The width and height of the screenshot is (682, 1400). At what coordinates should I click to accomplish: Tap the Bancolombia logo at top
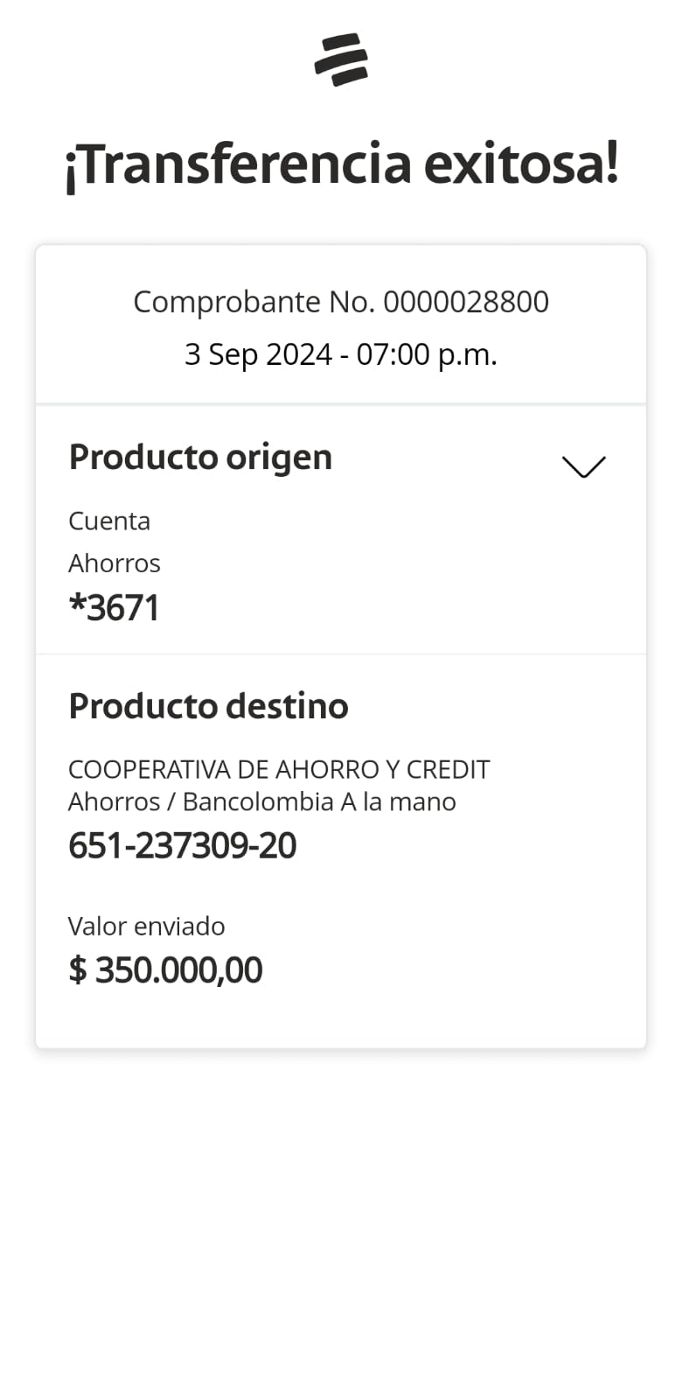[341, 59]
